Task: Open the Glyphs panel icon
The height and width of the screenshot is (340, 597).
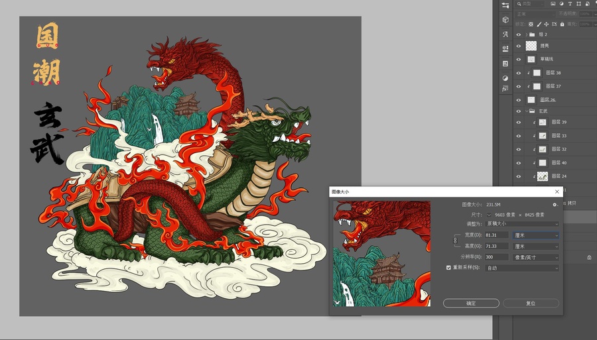Action: coord(505,34)
